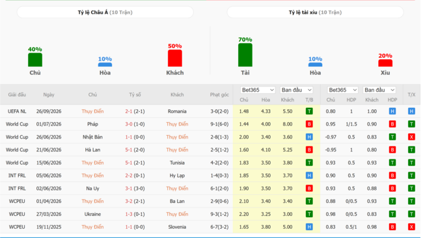
Task: Select the Tỷ lệ Châu Á tab
Action: 105,12
